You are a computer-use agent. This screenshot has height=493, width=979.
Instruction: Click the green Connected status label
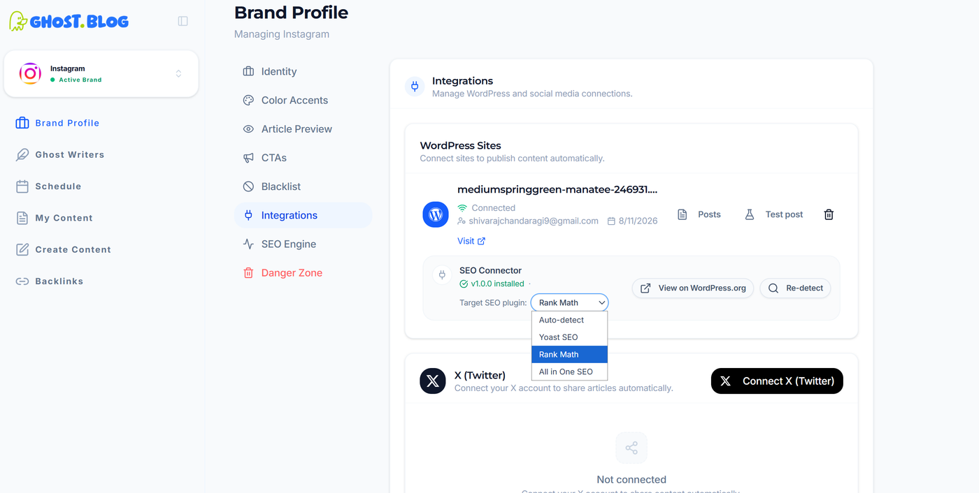[493, 208]
